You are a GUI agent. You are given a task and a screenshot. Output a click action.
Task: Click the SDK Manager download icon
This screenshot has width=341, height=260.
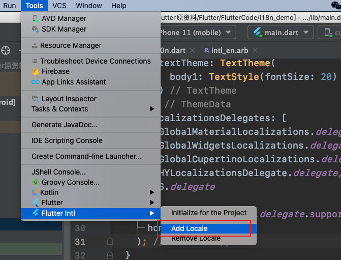(36, 29)
